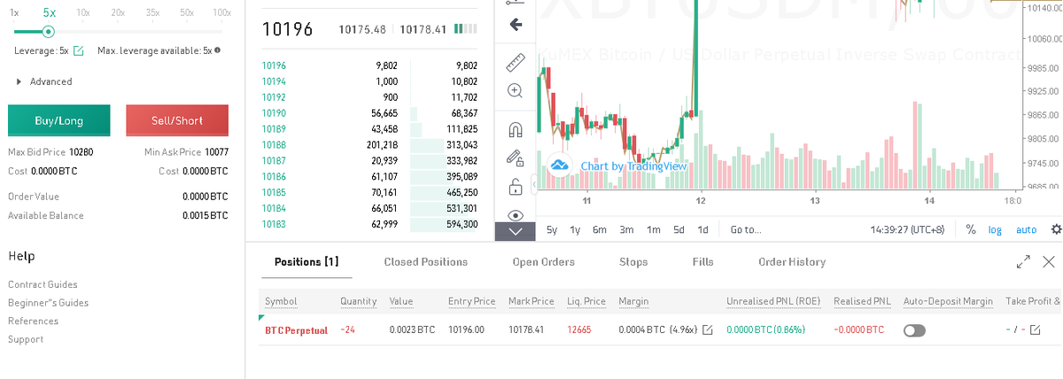Click the order book depth bars icon
Image resolution: width=1063 pixels, height=379 pixels.
[x=465, y=29]
